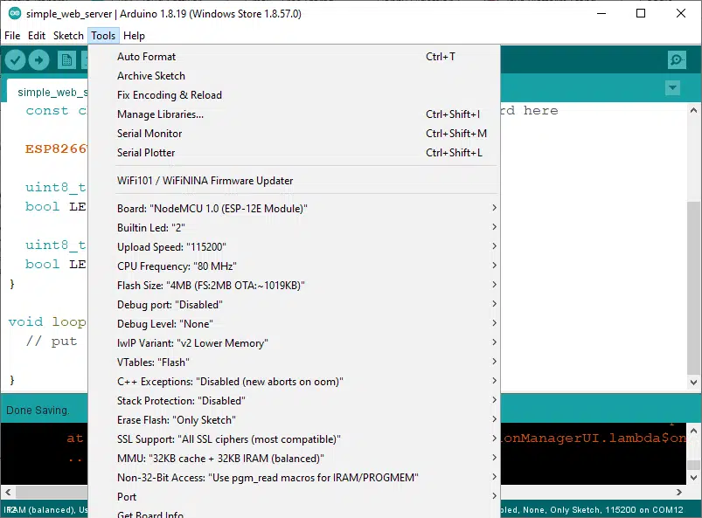The height and width of the screenshot is (518, 702).
Task: Click the 'Done Saving.' status text
Action: coord(38,411)
